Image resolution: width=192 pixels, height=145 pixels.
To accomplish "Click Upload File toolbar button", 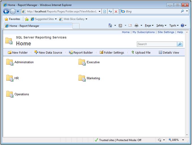I will click(141, 52).
